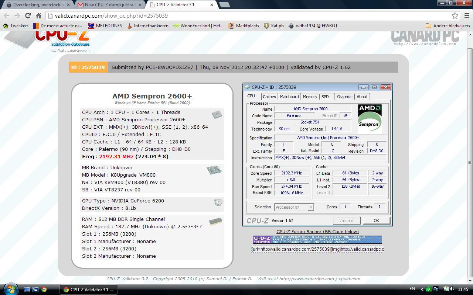Select the Mainboard tab in CPU-Z window
The width and height of the screenshot is (473, 295).
click(x=289, y=97)
